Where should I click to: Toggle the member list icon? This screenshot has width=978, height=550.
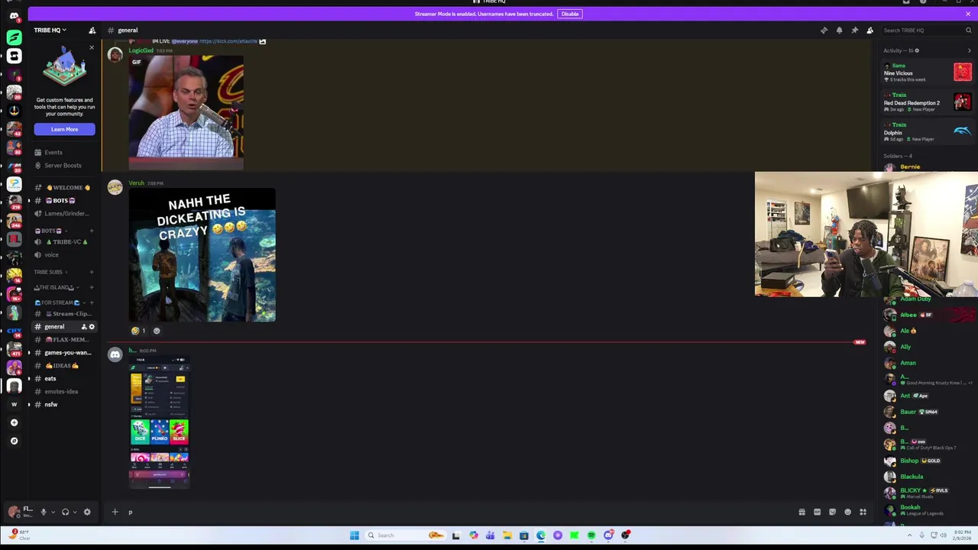click(870, 31)
